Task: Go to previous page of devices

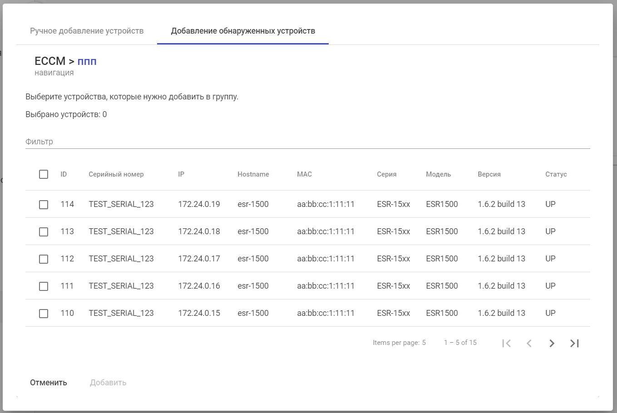Action: pyautogui.click(x=529, y=343)
